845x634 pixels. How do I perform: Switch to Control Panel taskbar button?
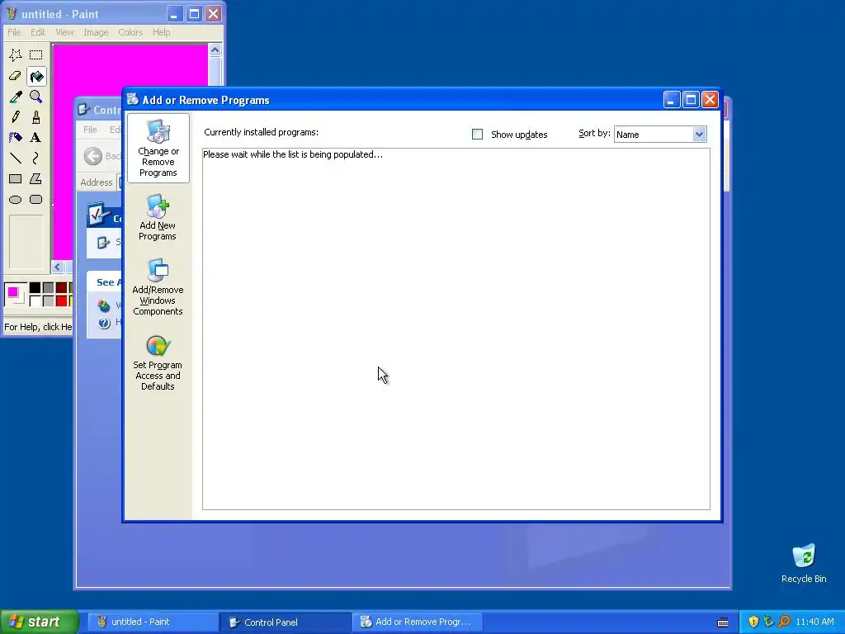click(x=284, y=622)
